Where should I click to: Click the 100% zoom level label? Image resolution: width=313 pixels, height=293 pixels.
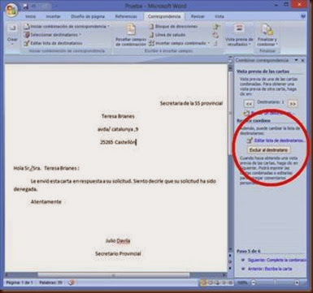point(242,282)
